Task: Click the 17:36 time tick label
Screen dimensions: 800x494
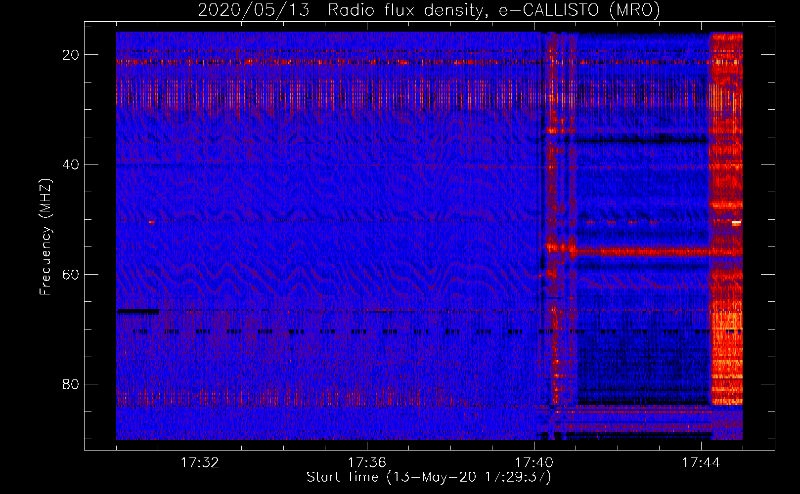Action: coord(367,463)
